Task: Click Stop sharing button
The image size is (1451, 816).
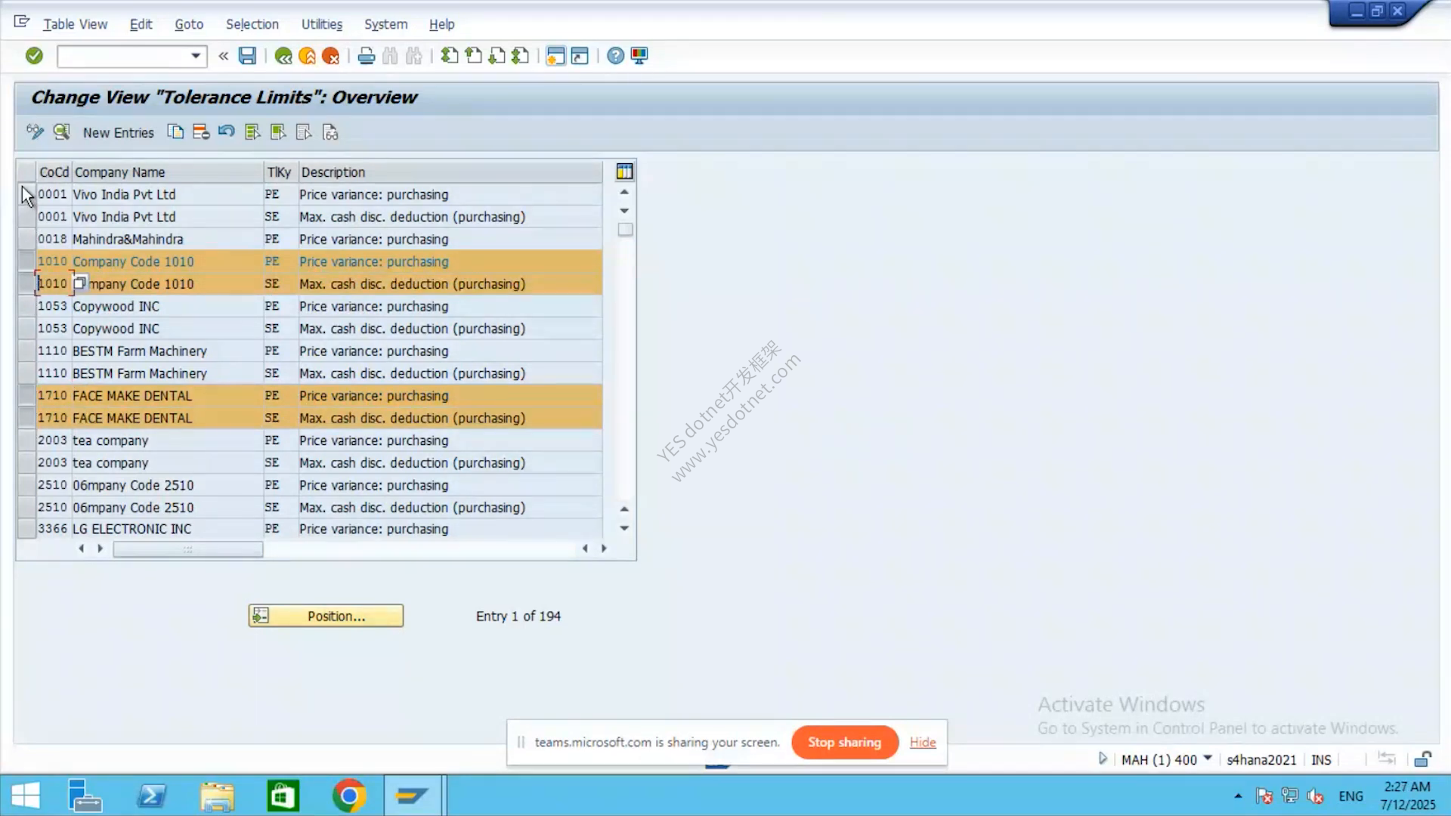Action: (x=845, y=742)
